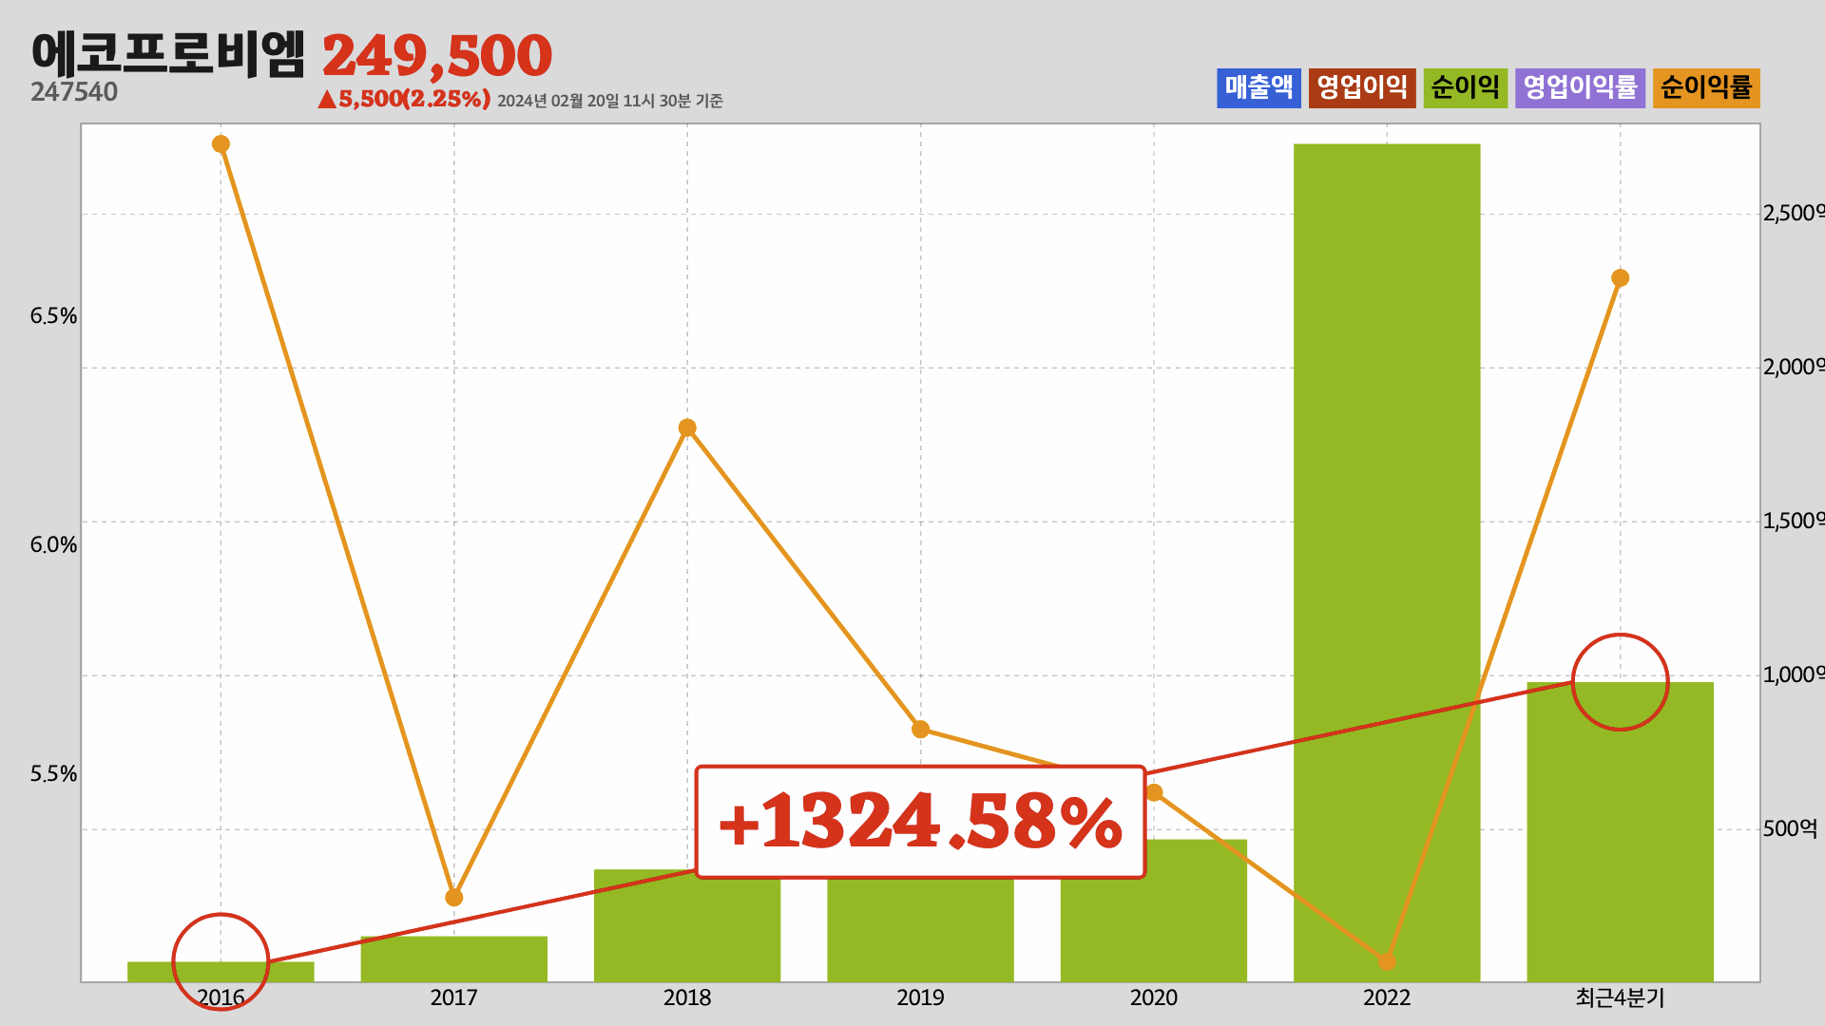Select the 최근4분기 net profit bar

pyautogui.click(x=1620, y=832)
